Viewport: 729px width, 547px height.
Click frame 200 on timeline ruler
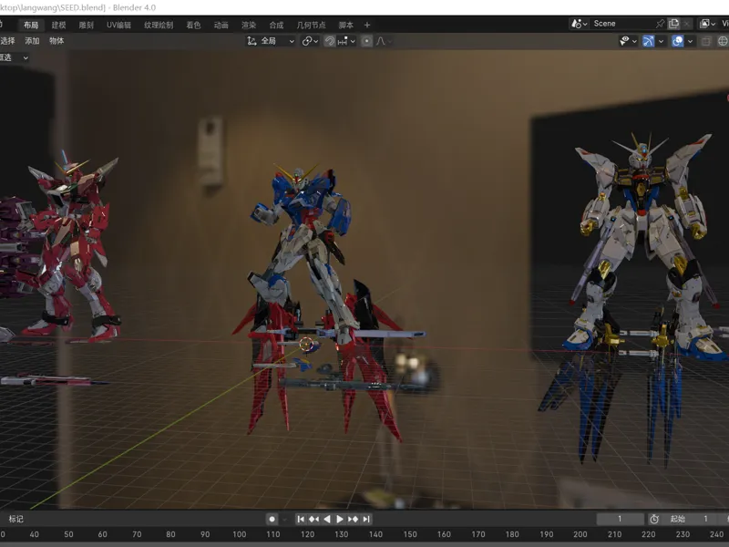[580, 534]
